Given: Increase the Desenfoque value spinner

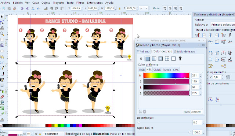Looking at the screenshot, I should [203, 121].
